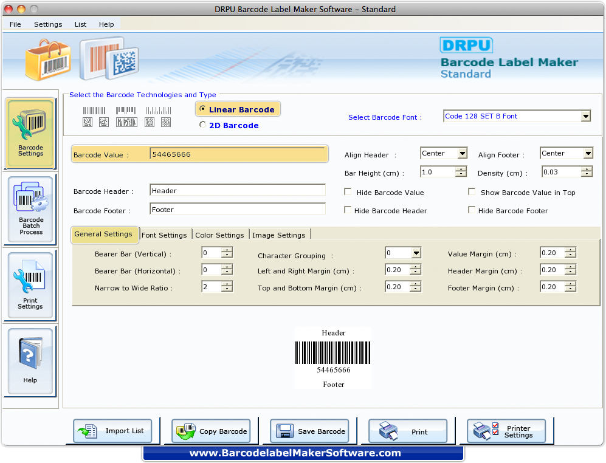Image resolution: width=606 pixels, height=463 pixels.
Task: Close the window with red button
Action: click(x=9, y=9)
